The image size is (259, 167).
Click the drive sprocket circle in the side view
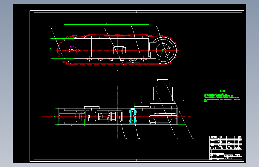coord(163,50)
